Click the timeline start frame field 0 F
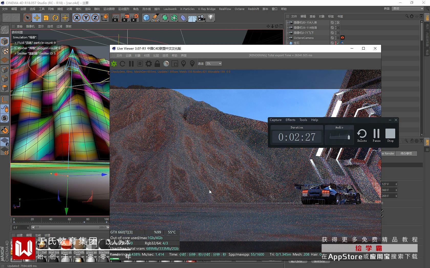Viewport: 430px width, 268px height. [x=21, y=227]
